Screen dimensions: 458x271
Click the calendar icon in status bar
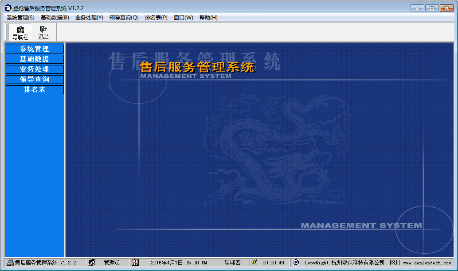coord(135,263)
